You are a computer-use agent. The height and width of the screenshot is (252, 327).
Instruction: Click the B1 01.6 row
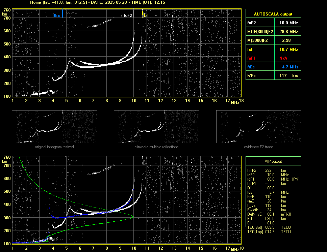[261, 223]
